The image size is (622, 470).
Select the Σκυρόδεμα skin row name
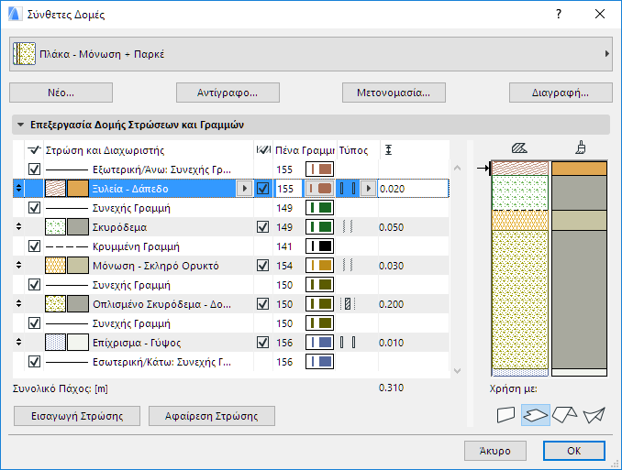point(120,227)
